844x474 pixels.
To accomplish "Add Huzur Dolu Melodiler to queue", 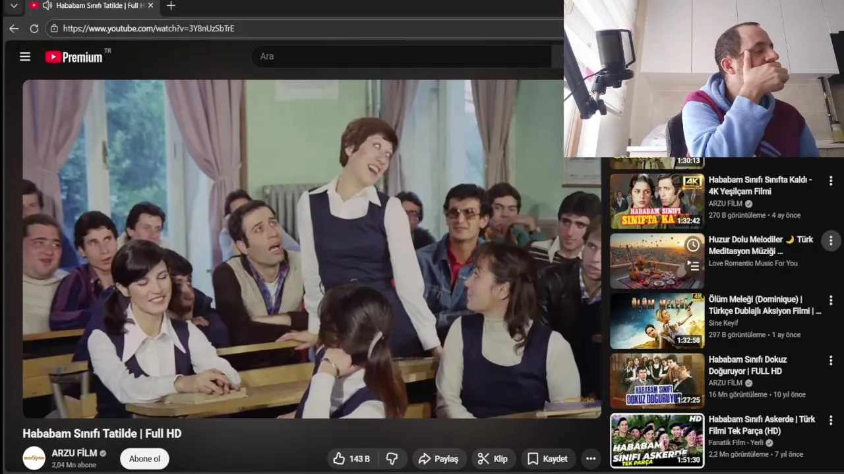I will tap(693, 266).
